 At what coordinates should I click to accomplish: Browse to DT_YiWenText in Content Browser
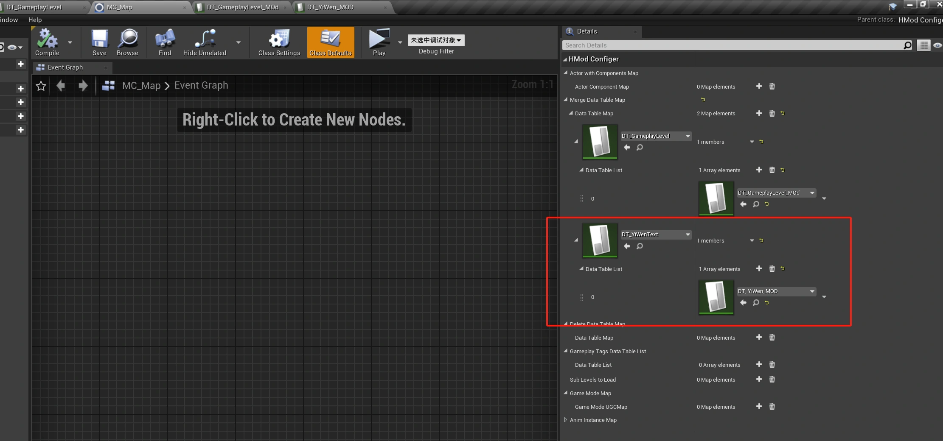pos(640,246)
